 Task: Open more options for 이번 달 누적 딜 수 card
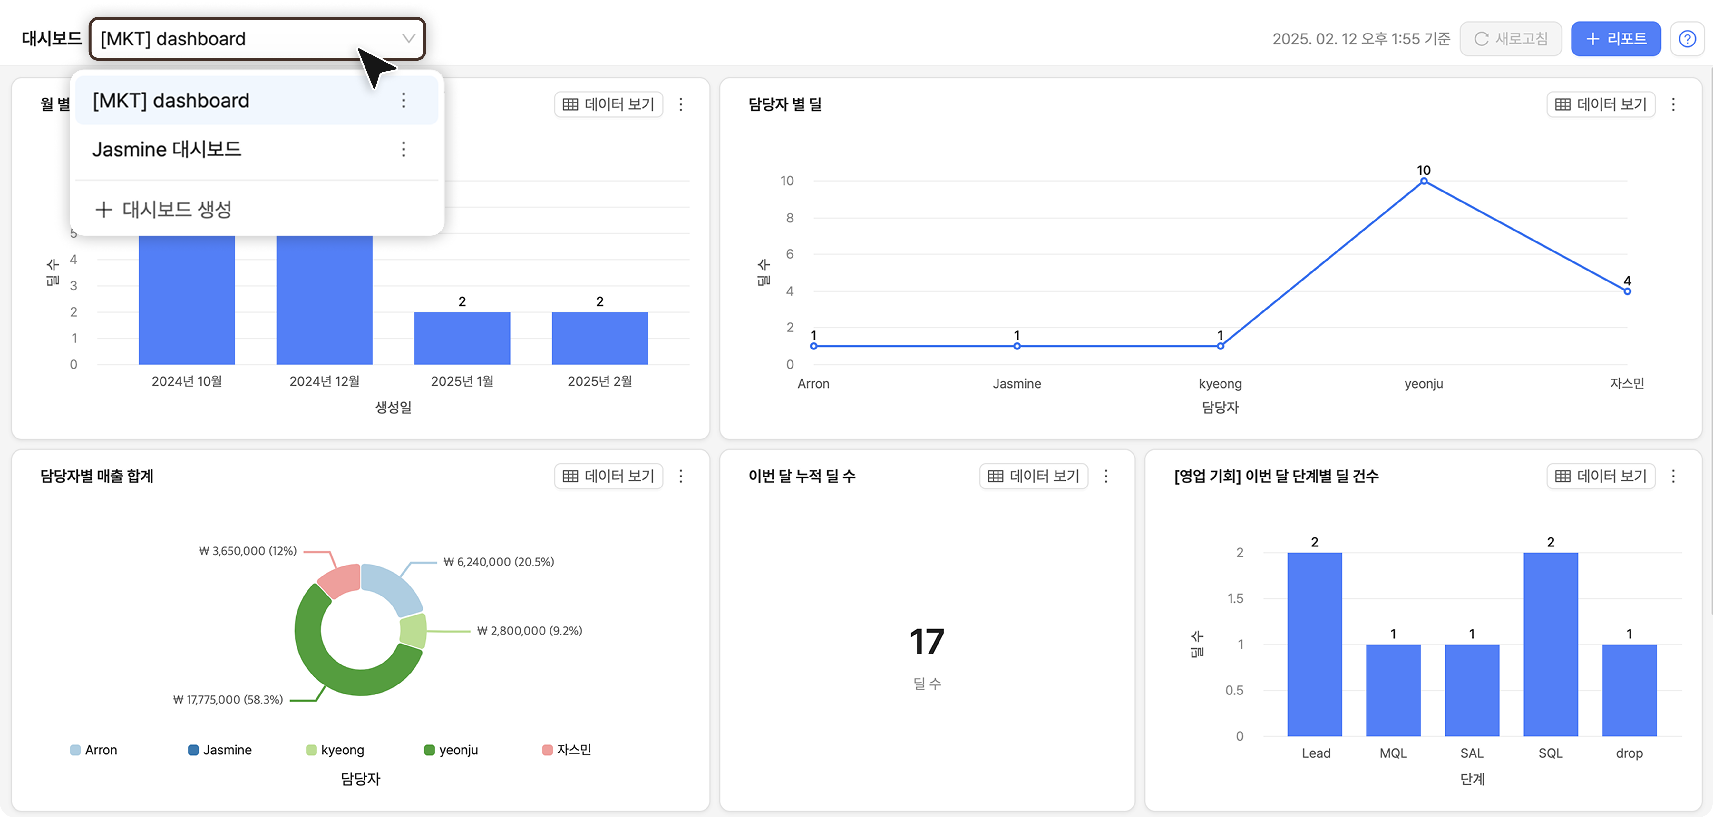click(1106, 476)
